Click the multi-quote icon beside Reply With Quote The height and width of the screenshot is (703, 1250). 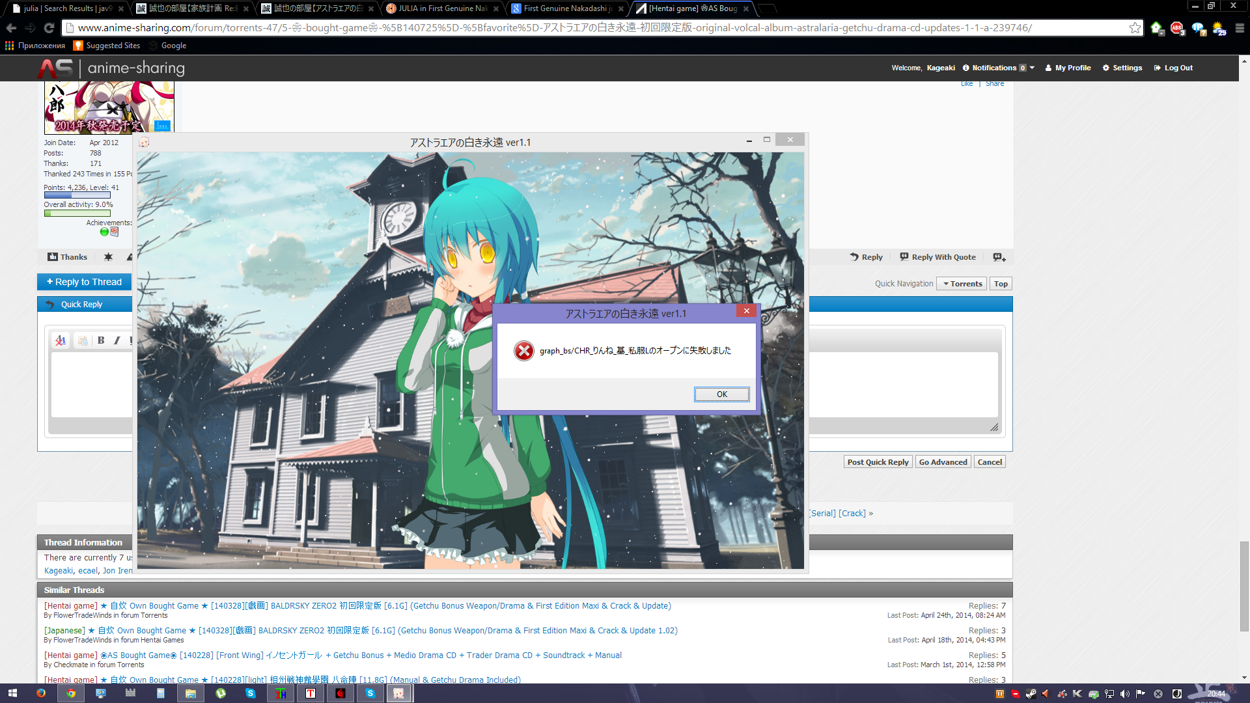click(999, 257)
